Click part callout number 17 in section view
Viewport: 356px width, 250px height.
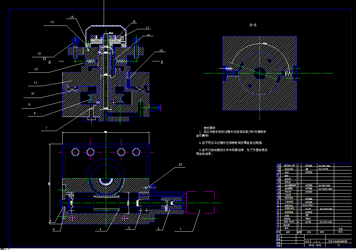click(x=148, y=28)
